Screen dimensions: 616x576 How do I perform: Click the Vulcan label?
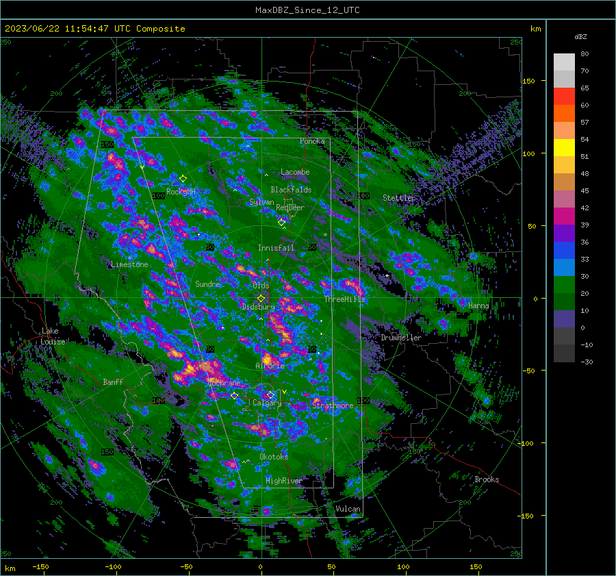(x=348, y=509)
